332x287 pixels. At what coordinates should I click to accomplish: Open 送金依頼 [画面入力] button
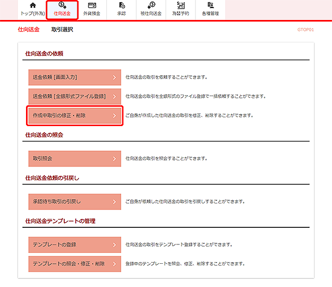point(75,77)
